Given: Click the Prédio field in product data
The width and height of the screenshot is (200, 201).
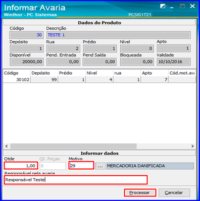Looking at the screenshot, I should click(x=100, y=48).
